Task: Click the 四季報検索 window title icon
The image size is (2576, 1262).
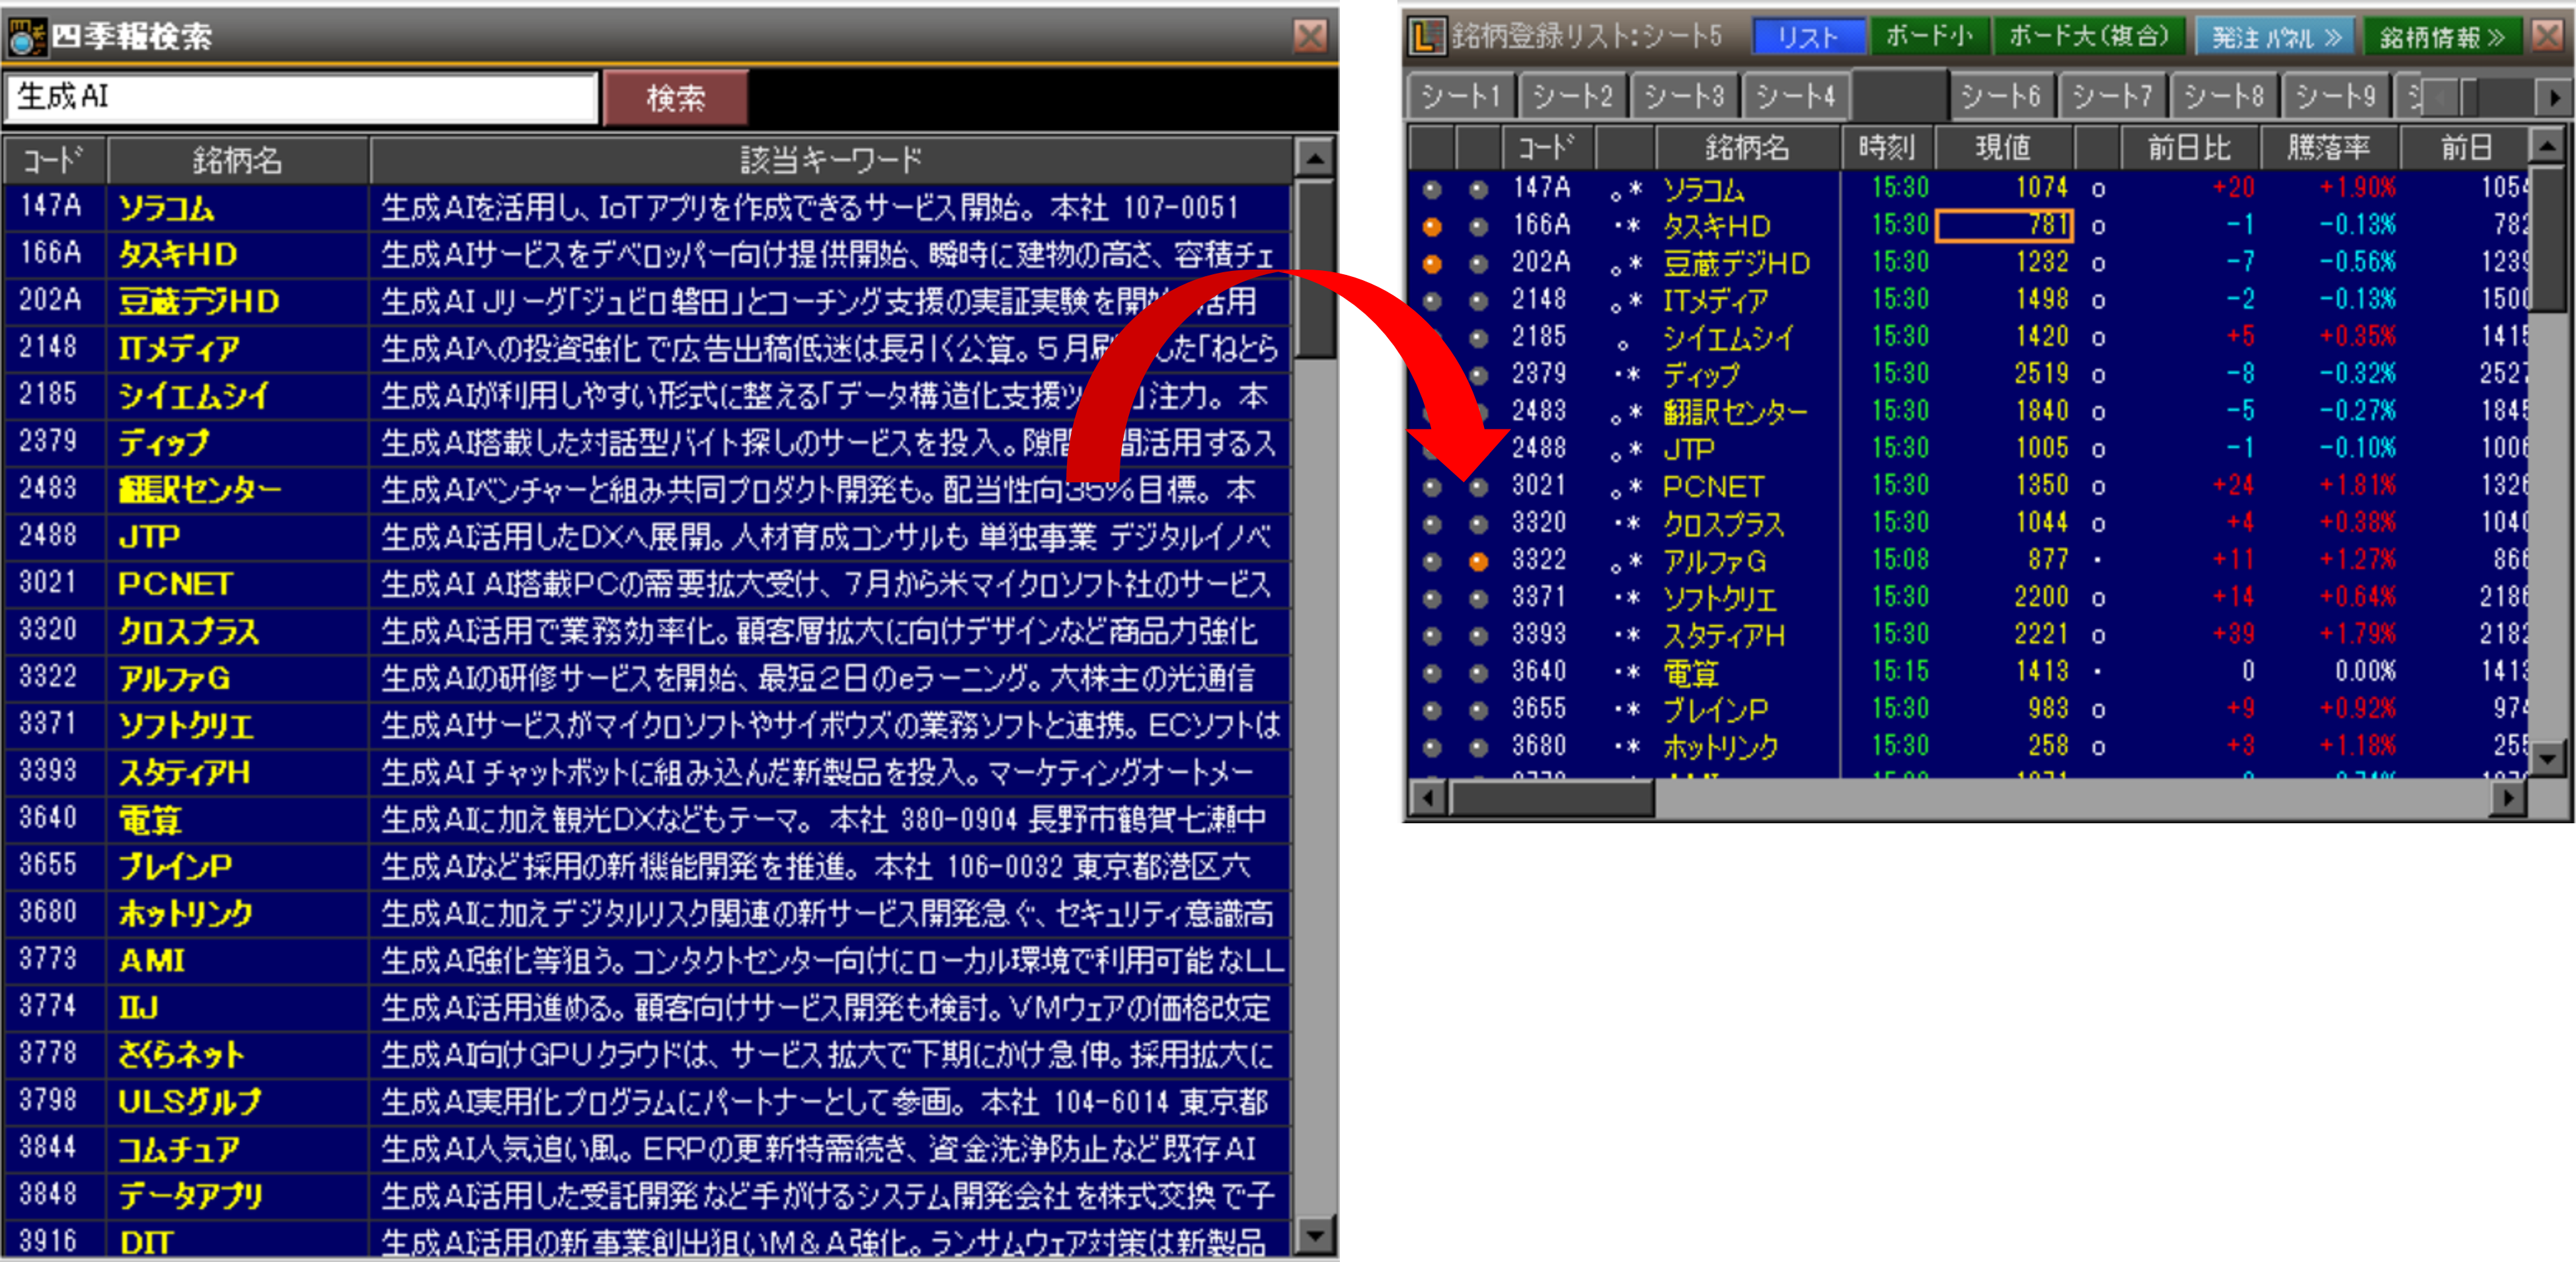Action: coord(27,37)
